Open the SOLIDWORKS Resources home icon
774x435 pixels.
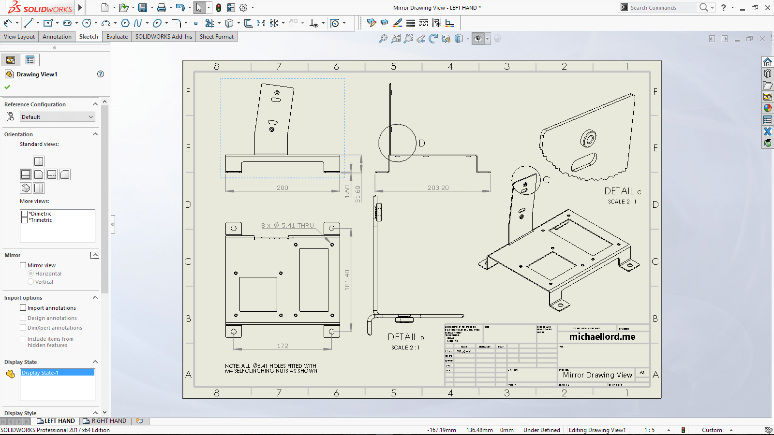click(768, 62)
